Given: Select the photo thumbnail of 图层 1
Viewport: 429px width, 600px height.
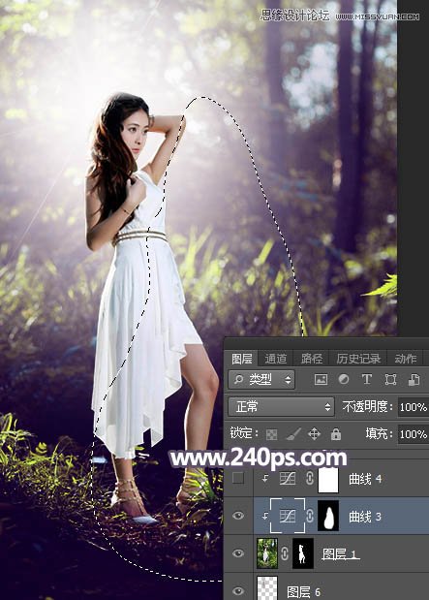Looking at the screenshot, I should pos(267,553).
